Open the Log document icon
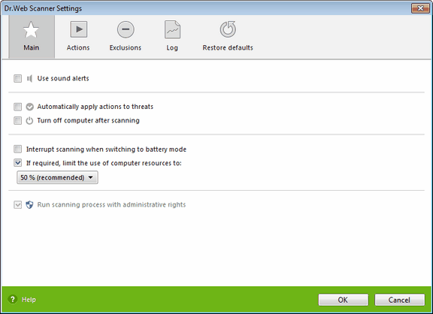This screenshot has height=314, width=433. click(172, 29)
